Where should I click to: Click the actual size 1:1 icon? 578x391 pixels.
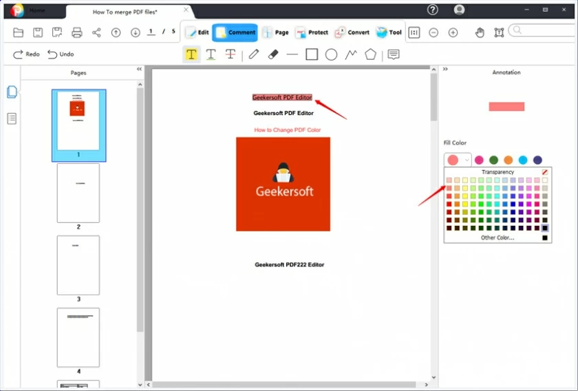coord(414,32)
